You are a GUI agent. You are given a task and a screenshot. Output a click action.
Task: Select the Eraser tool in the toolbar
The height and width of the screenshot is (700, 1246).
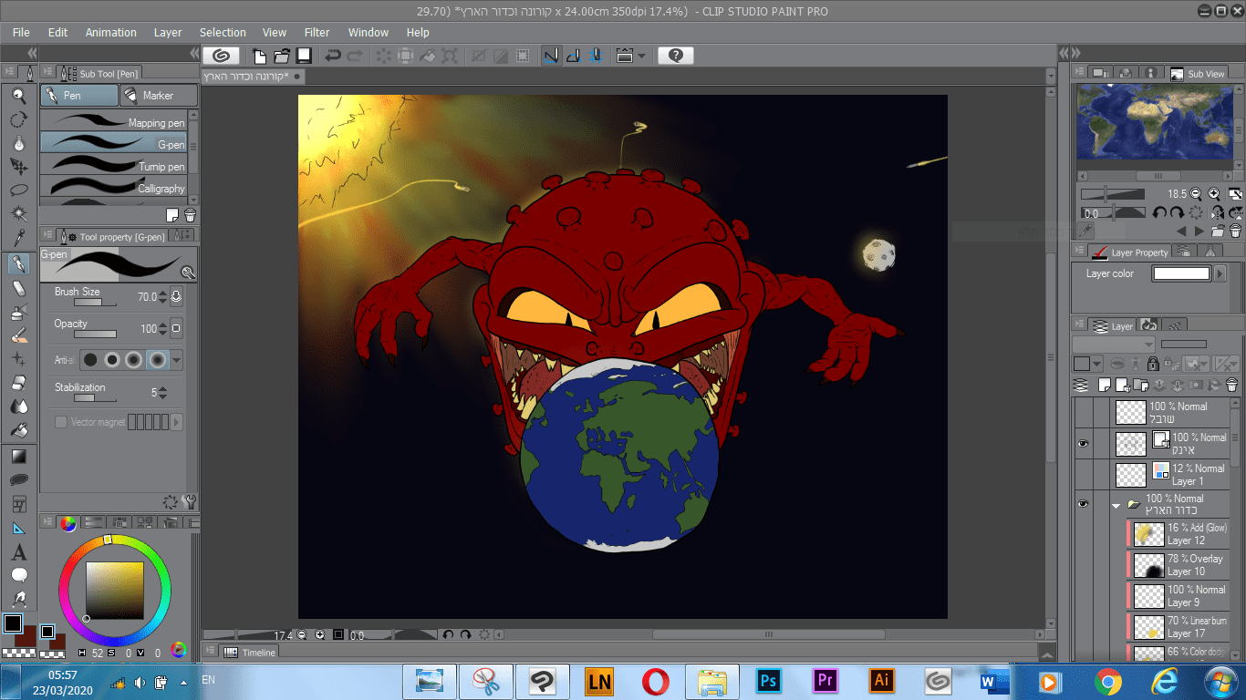[x=18, y=288]
